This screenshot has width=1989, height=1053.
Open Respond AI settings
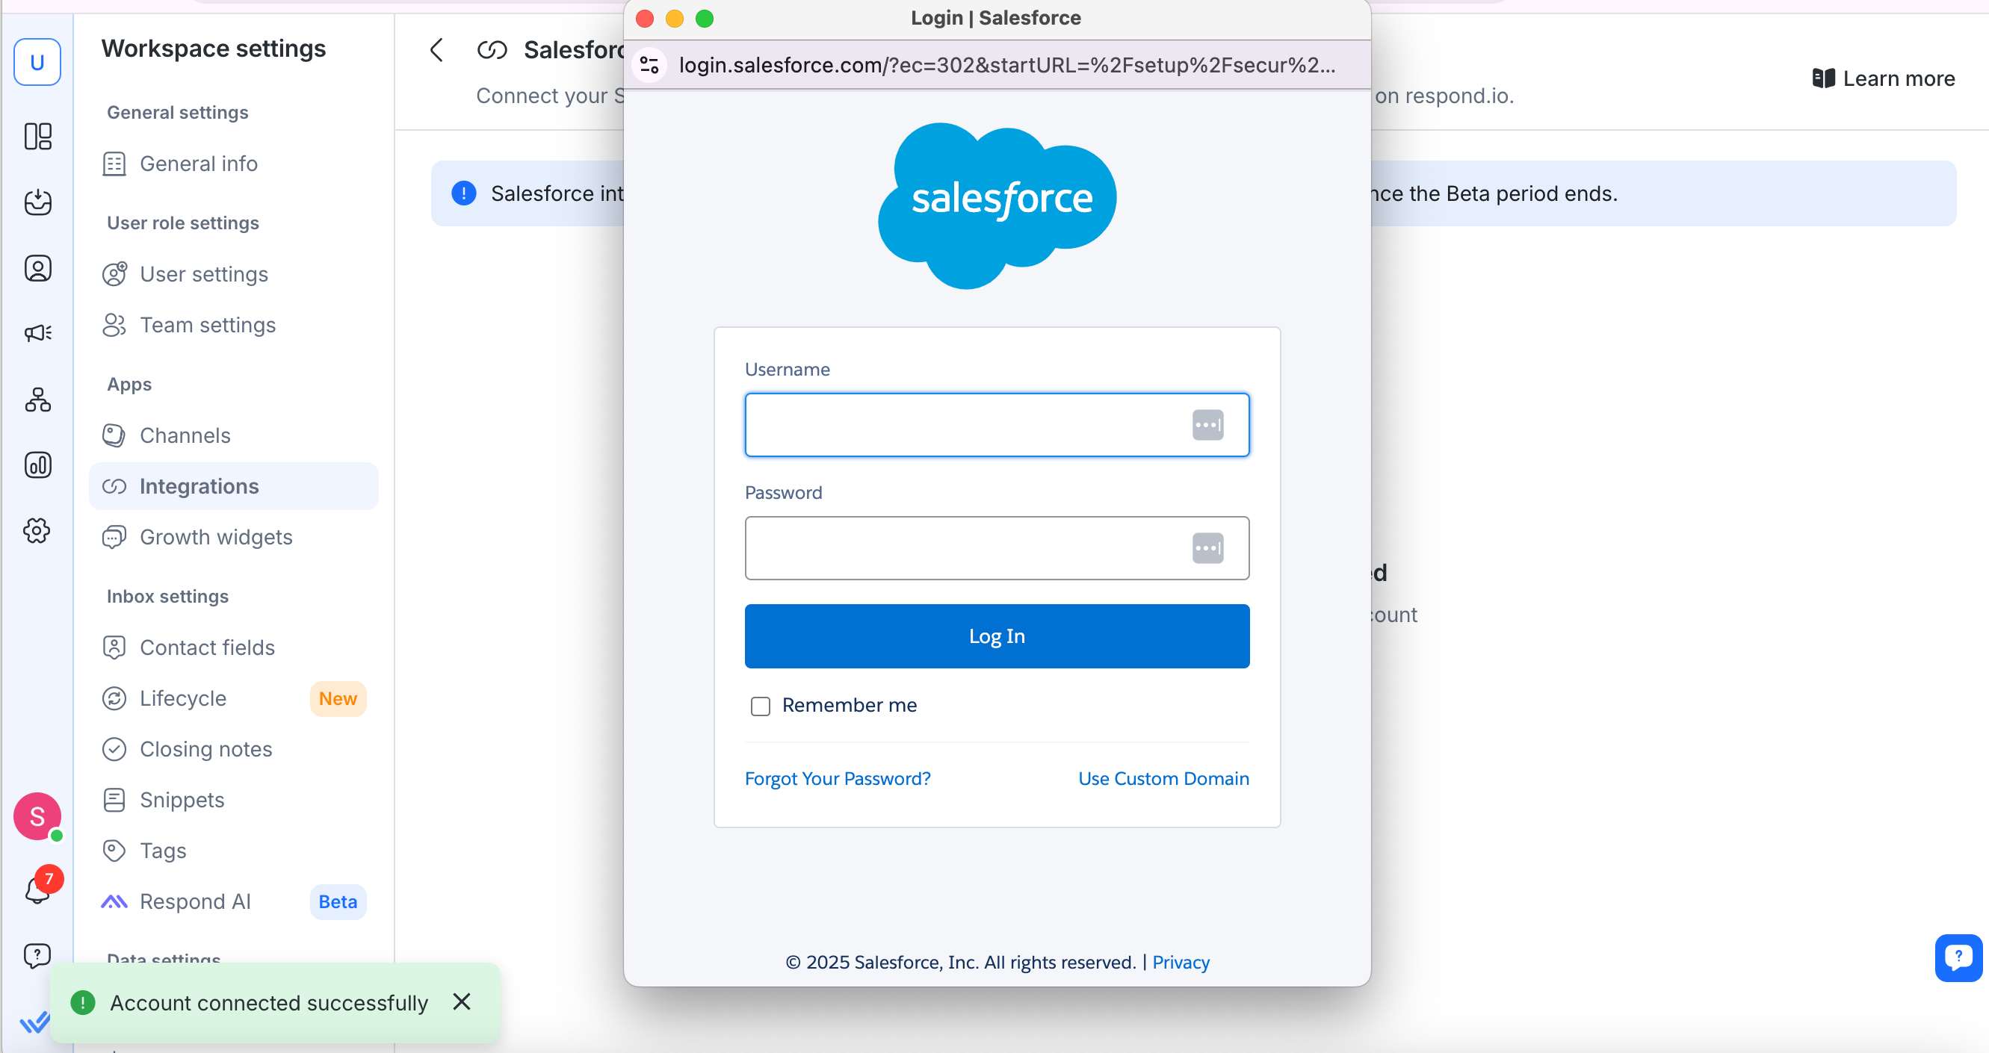233,901
